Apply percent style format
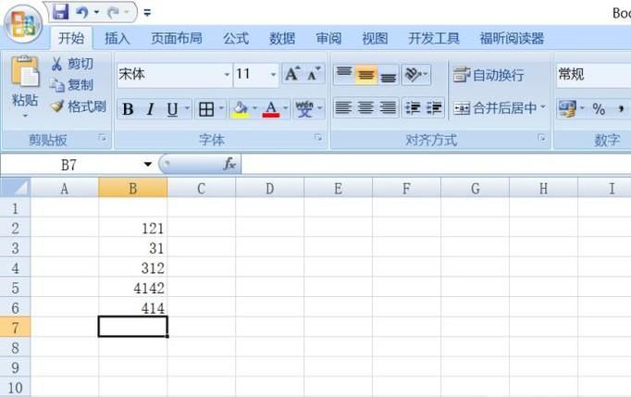This screenshot has width=631, height=397. pos(599,108)
